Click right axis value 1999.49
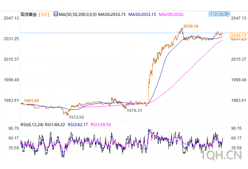Viewport: 248px width, 169px height. click(x=239, y=80)
